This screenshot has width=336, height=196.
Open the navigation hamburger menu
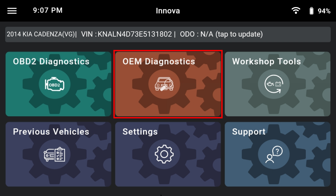(x=12, y=10)
